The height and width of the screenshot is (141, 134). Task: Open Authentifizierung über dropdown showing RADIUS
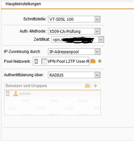(74, 75)
